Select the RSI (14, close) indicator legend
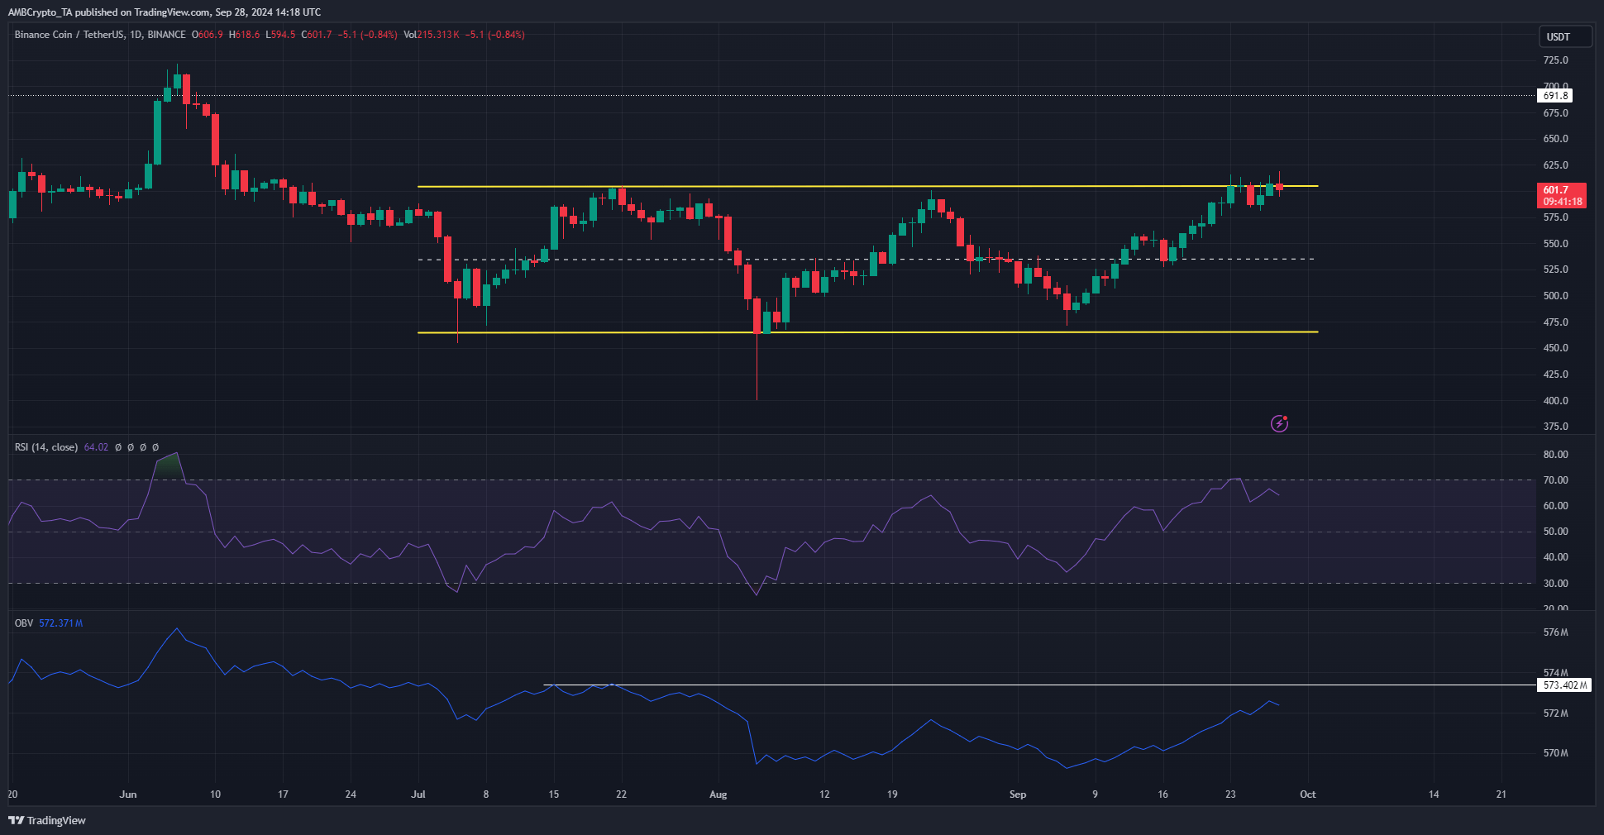Image resolution: width=1604 pixels, height=835 pixels. coord(46,447)
